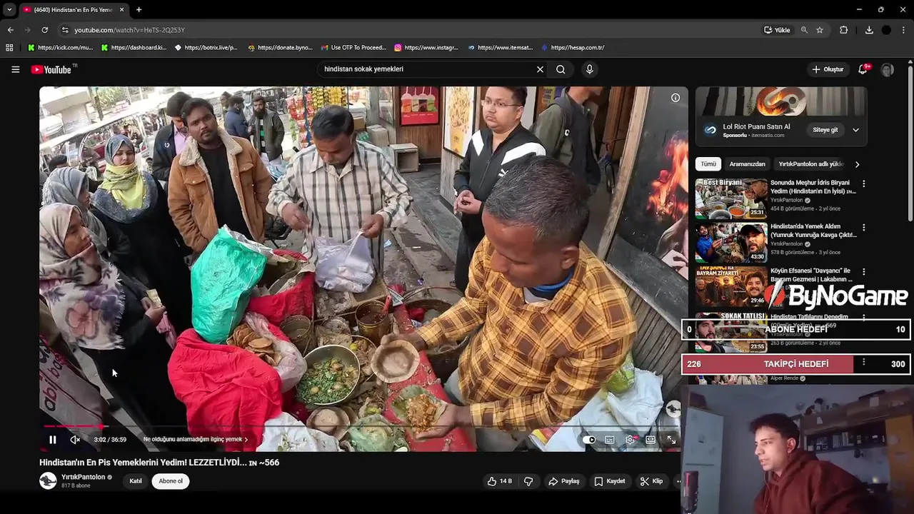The width and height of the screenshot is (914, 514).
Task: Select the YırtıkPantolon adlı yükle chip
Action: pyautogui.click(x=810, y=164)
